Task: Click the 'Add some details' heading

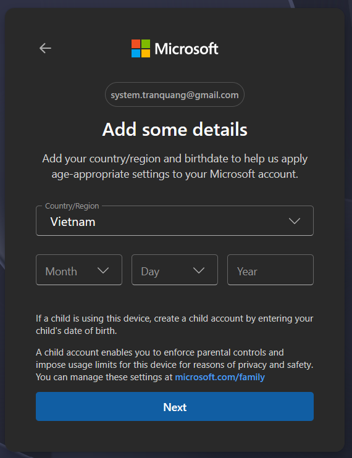Action: (x=175, y=130)
